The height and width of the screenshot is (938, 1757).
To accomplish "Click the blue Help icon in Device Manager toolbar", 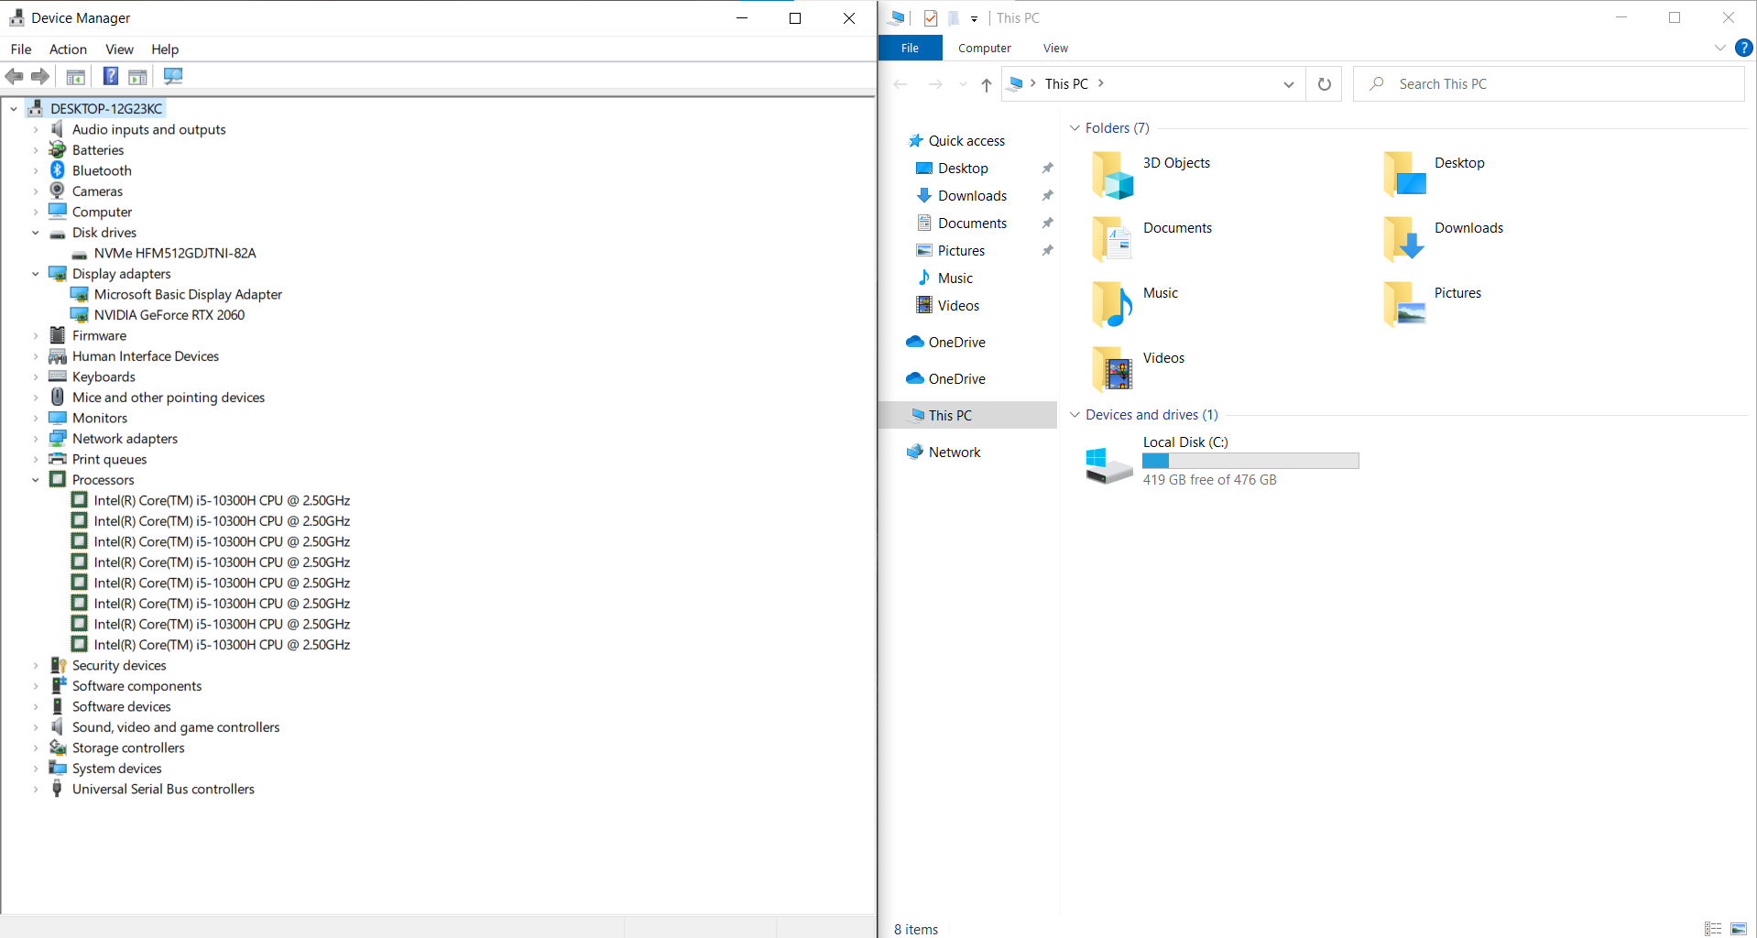I will tap(110, 76).
